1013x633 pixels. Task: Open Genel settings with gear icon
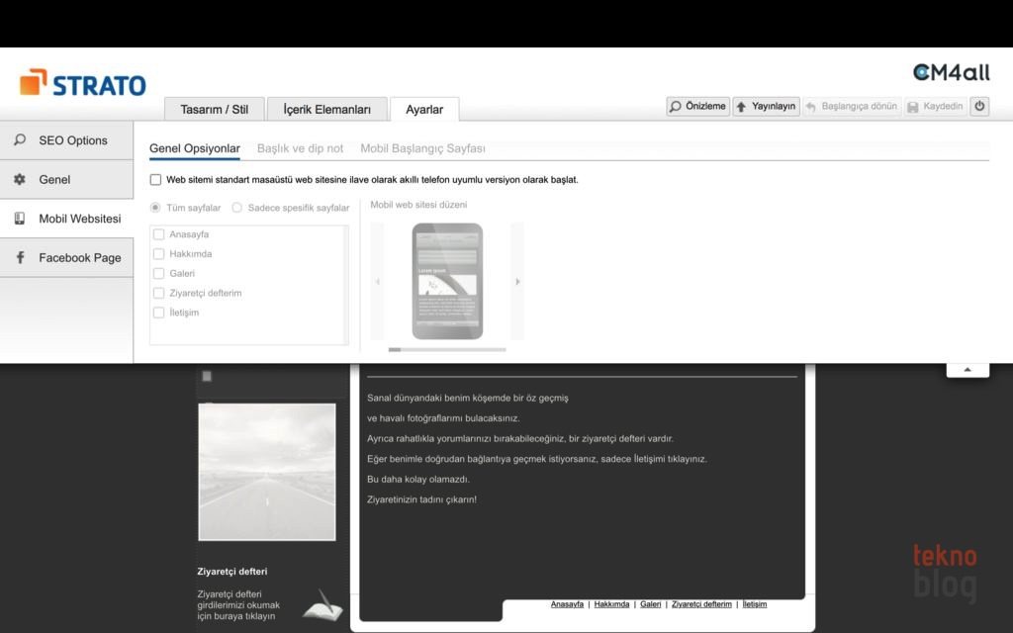(66, 180)
